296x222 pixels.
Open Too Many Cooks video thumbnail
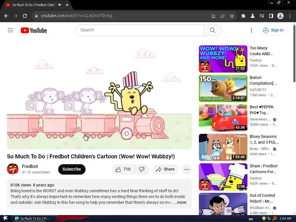[223, 59]
